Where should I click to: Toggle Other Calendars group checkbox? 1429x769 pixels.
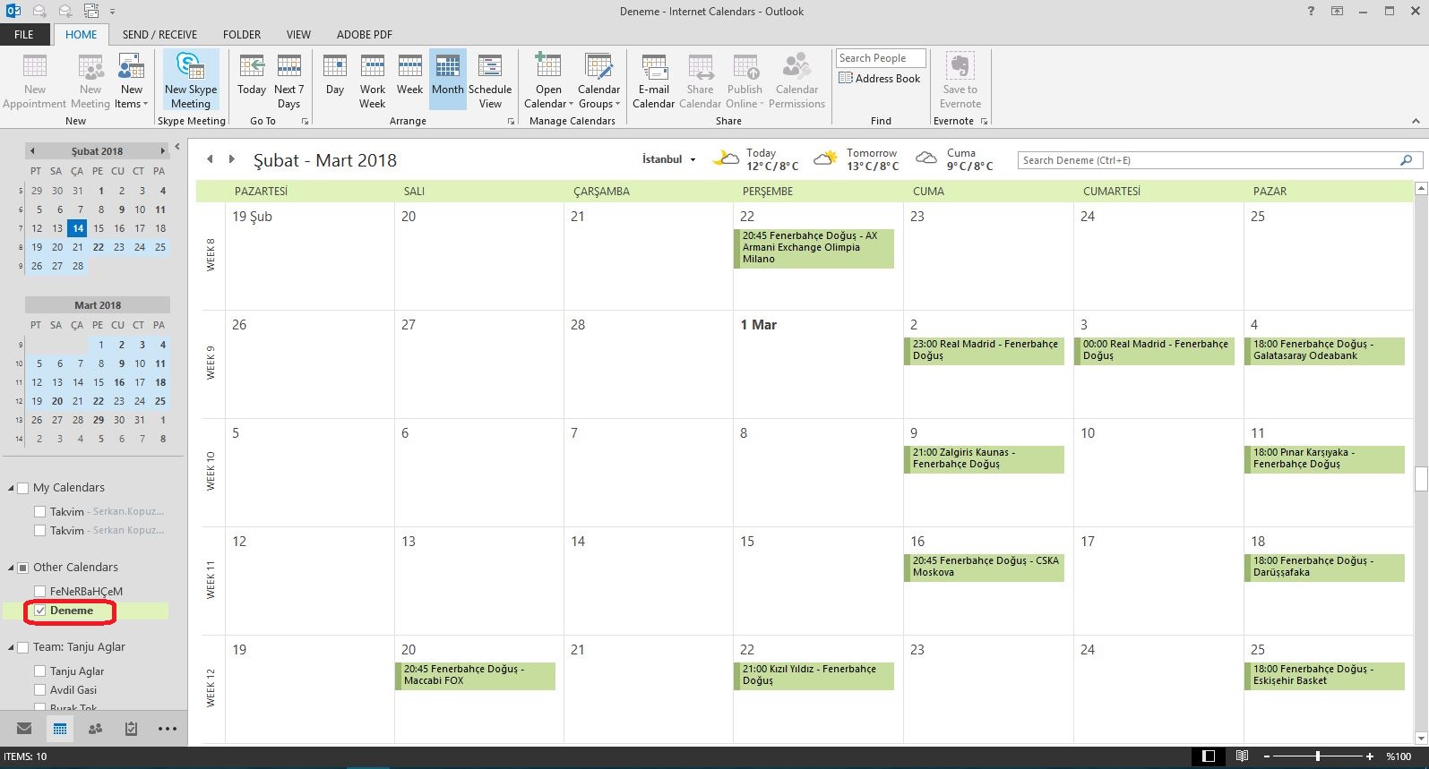point(23,568)
